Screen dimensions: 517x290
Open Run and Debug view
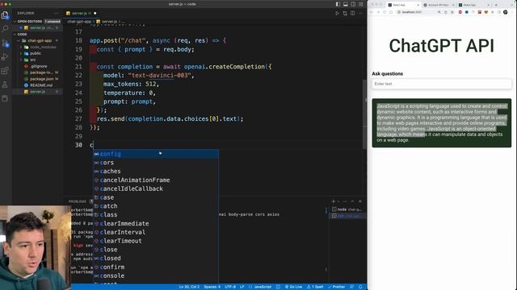click(x=5, y=57)
